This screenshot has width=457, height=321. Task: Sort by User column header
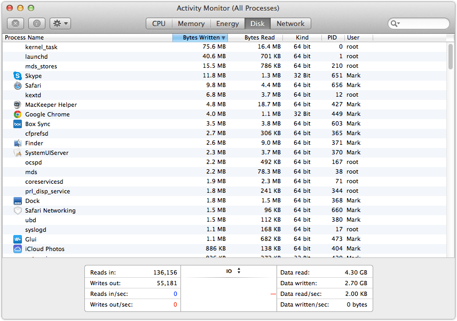[x=359, y=37]
